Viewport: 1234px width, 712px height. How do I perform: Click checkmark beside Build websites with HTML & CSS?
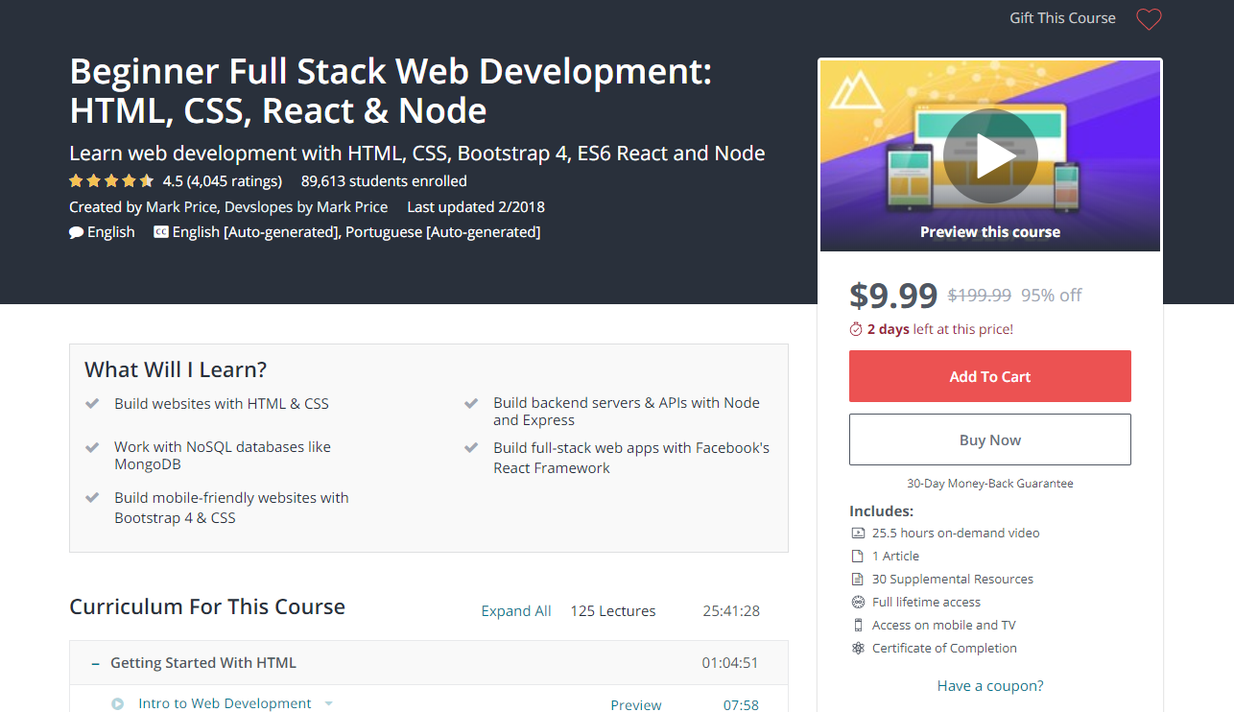coord(92,404)
